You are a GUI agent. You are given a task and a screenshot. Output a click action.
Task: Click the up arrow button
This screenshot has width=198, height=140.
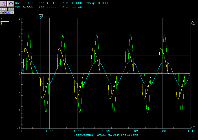tap(12, 9)
